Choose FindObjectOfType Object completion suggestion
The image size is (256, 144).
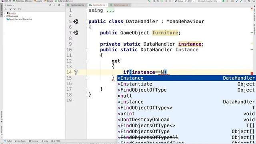click(186, 90)
